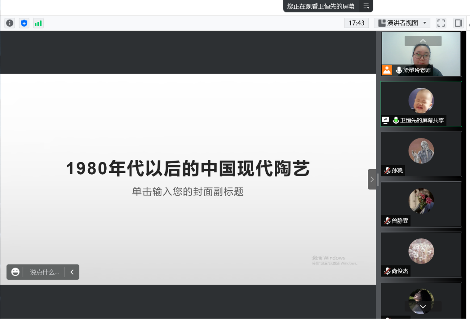Open the 演讲者视图 view dropdown
The width and height of the screenshot is (470, 319).
click(402, 23)
